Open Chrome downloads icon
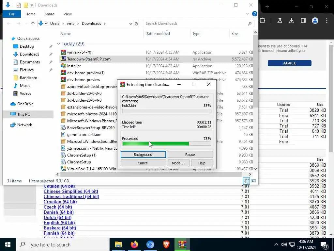Image resolution: width=334 pixels, height=251 pixels. [x=291, y=21]
